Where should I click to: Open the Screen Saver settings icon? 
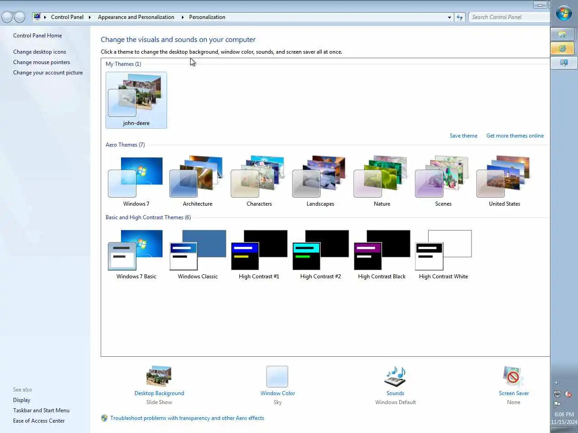click(x=513, y=377)
